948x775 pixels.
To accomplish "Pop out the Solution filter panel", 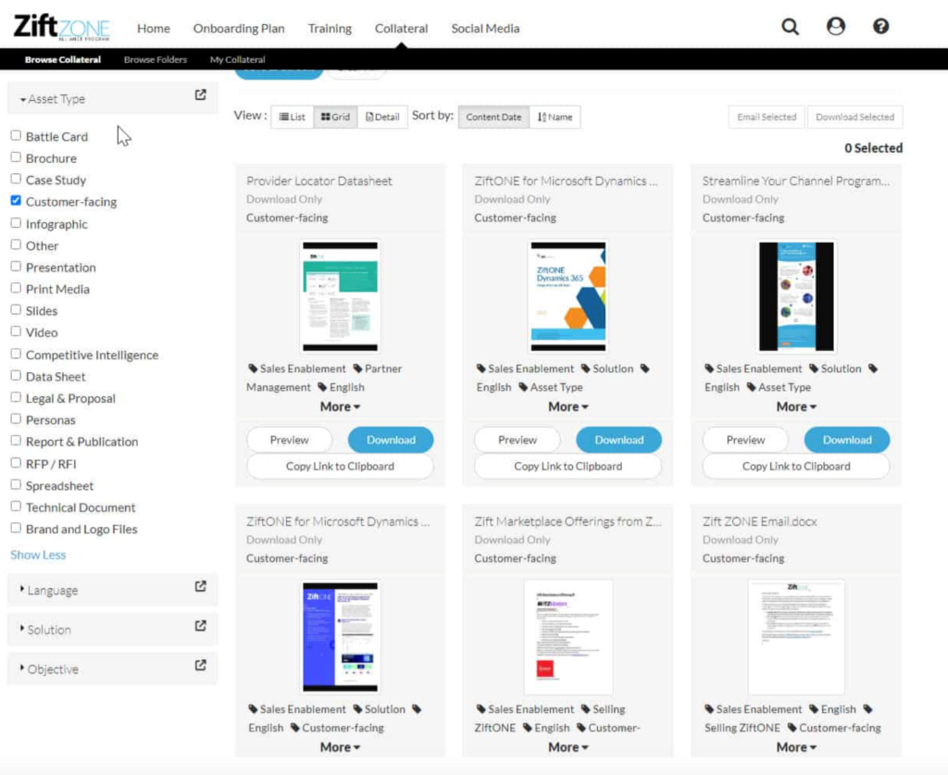I will [x=200, y=626].
